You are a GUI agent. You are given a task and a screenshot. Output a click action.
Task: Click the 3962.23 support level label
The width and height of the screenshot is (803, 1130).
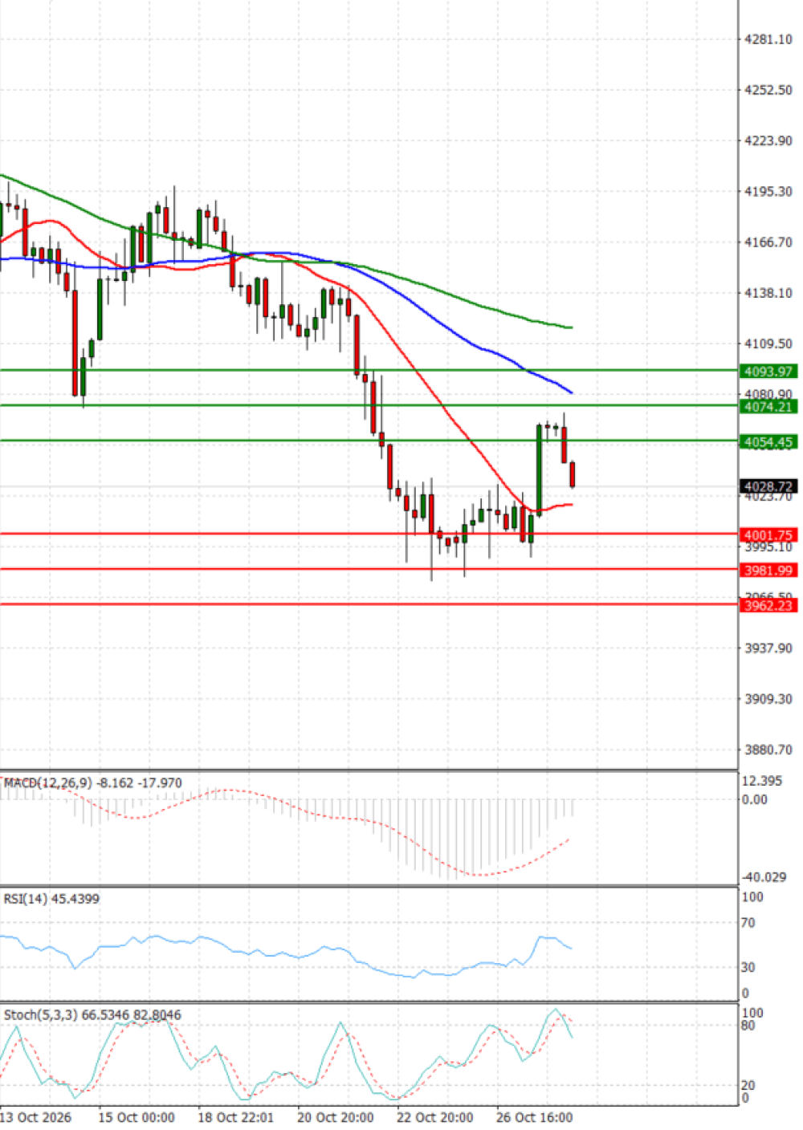pyautogui.click(x=768, y=605)
